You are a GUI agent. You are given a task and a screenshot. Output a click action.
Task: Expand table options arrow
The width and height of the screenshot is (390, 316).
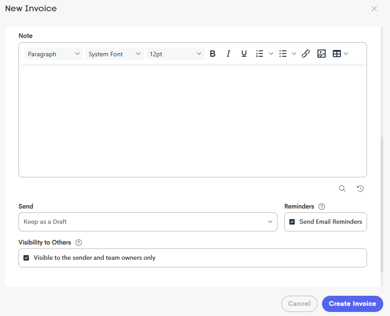click(x=346, y=54)
